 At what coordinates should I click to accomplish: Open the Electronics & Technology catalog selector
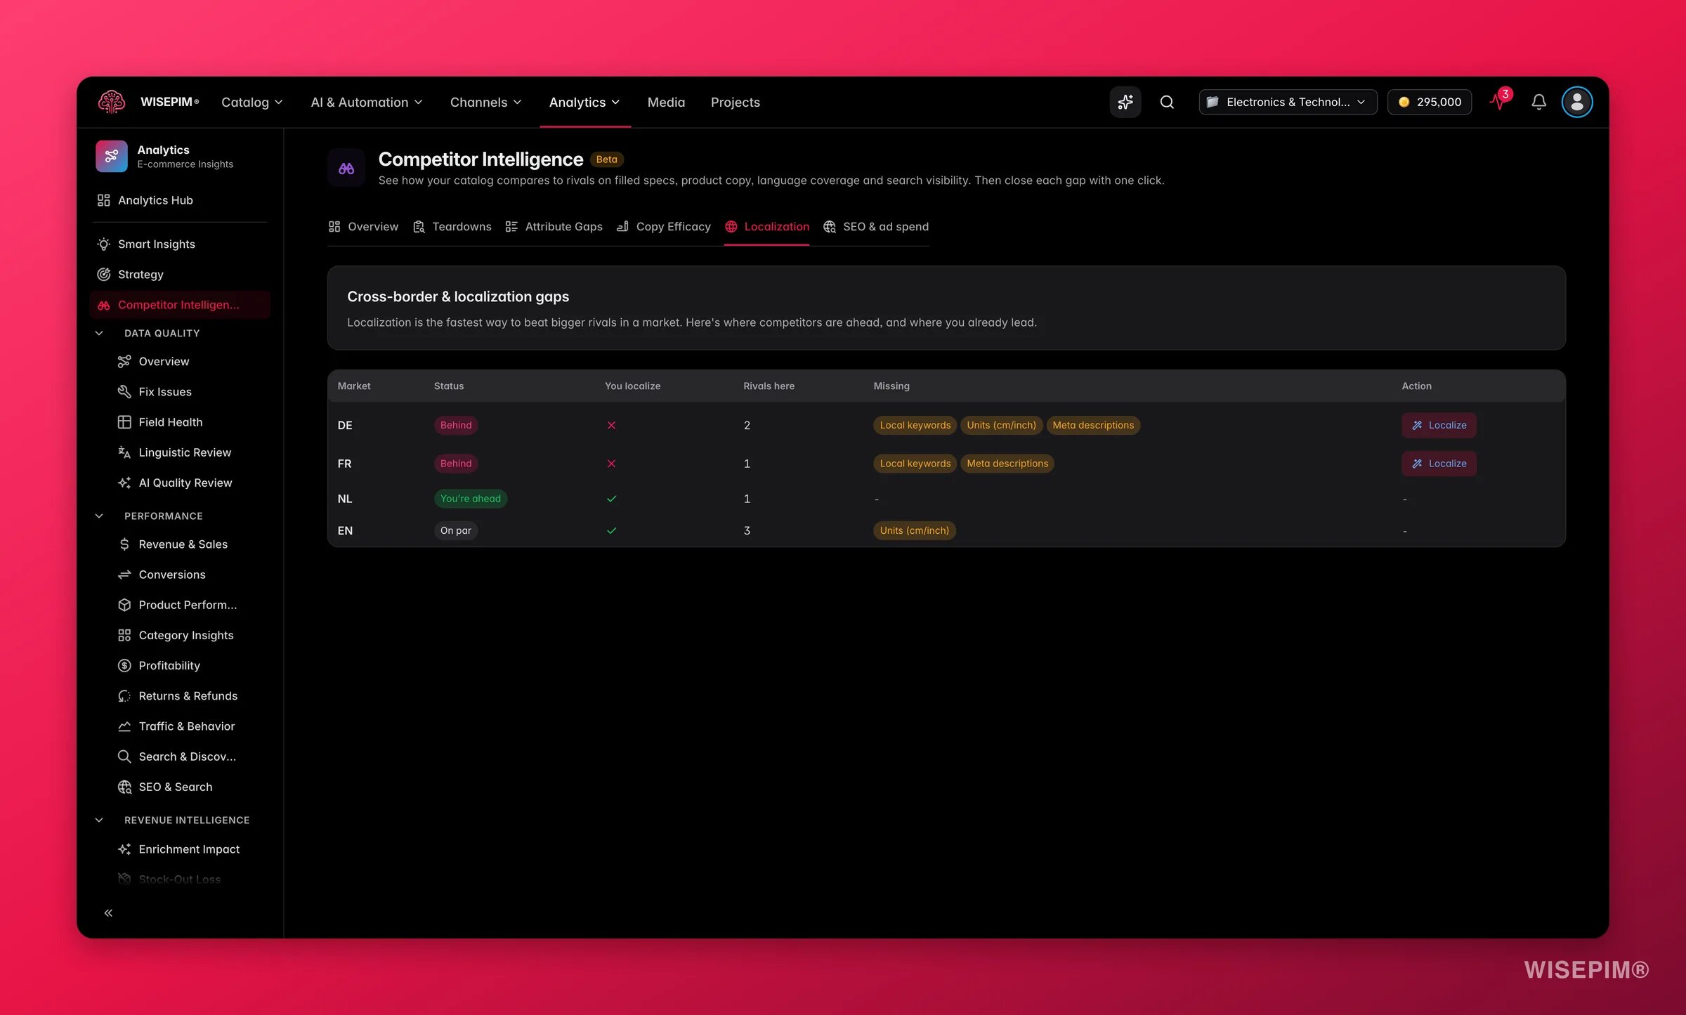click(1288, 102)
